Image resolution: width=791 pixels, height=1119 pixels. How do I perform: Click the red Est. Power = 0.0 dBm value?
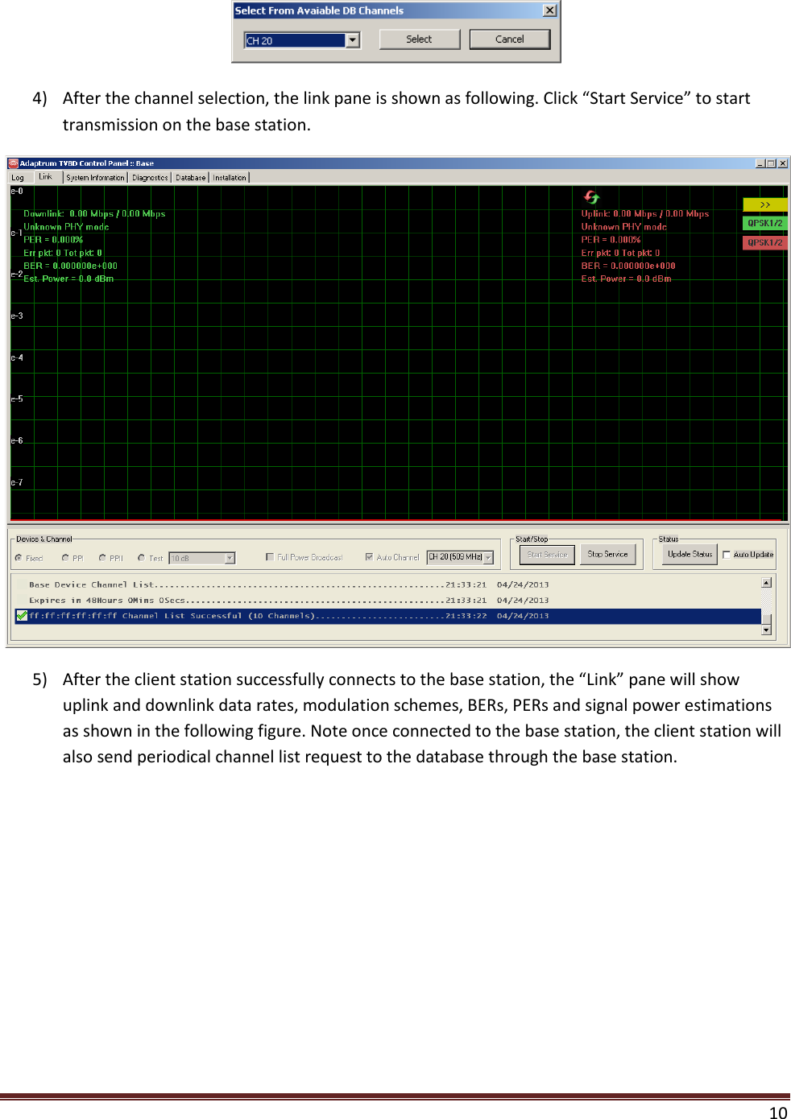pos(626,279)
